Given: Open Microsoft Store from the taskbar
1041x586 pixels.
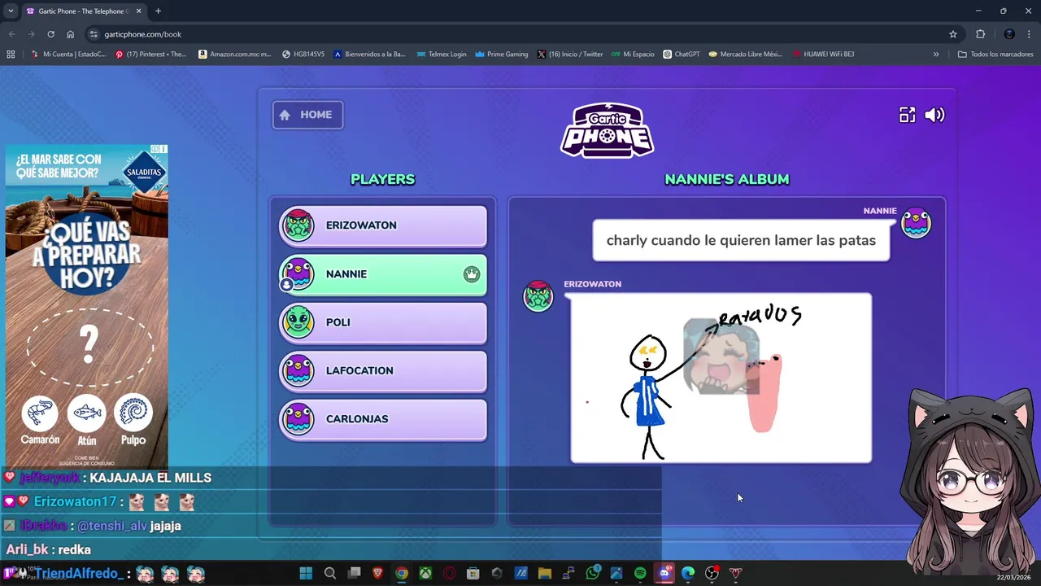Looking at the screenshot, I should coord(473,573).
